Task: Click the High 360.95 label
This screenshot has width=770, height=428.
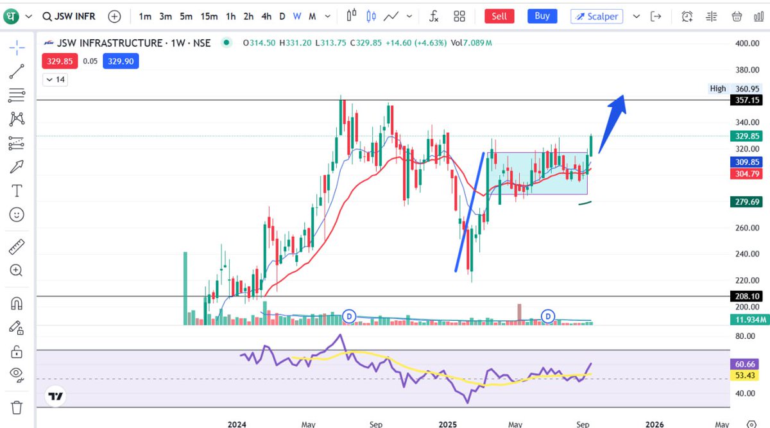Action: (736, 89)
